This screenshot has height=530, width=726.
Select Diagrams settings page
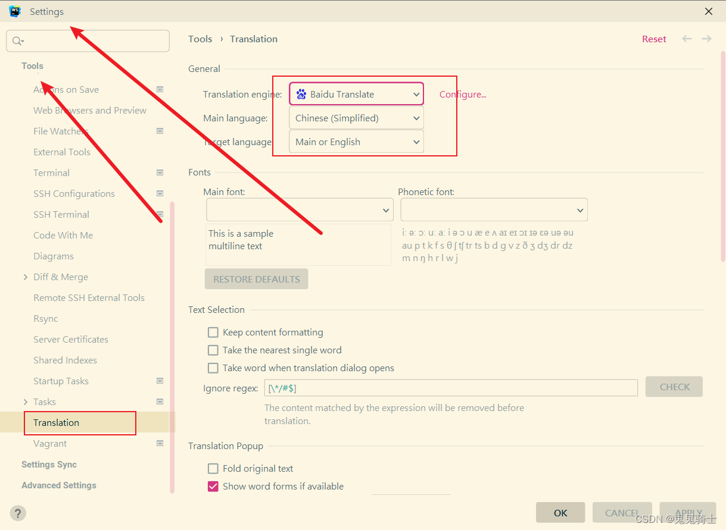point(54,256)
